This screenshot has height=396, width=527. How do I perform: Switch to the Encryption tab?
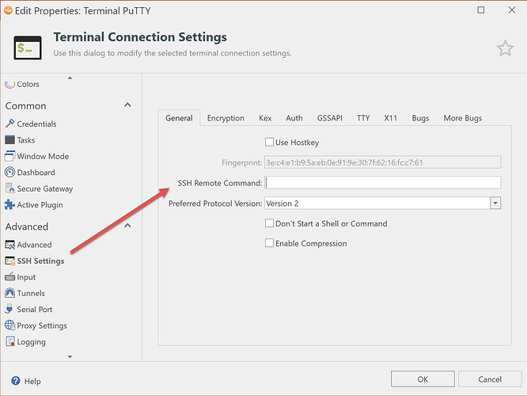pos(226,118)
